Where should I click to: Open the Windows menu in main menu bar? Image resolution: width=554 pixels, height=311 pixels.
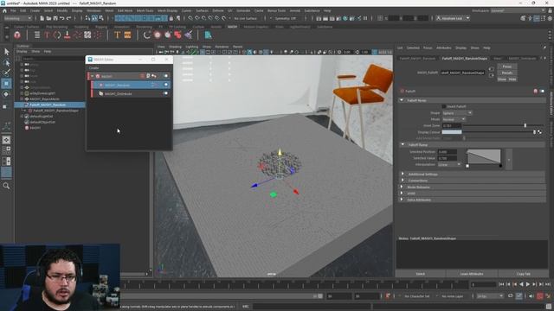tap(93, 11)
